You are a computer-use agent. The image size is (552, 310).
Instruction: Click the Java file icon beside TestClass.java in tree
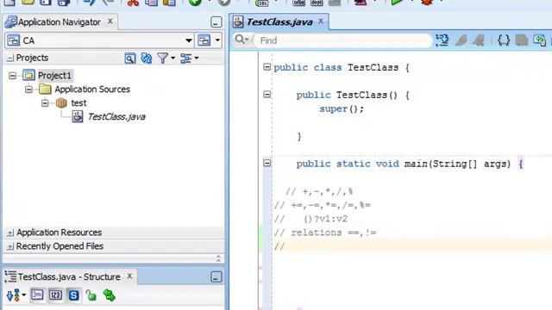click(78, 116)
